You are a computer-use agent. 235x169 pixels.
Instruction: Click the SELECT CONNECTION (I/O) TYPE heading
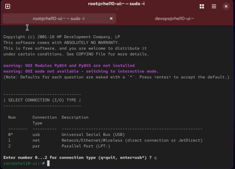(x=42, y=100)
